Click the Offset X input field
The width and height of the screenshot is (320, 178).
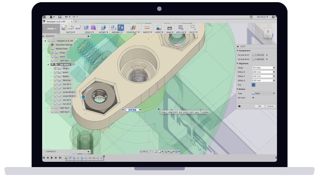coord(262,72)
